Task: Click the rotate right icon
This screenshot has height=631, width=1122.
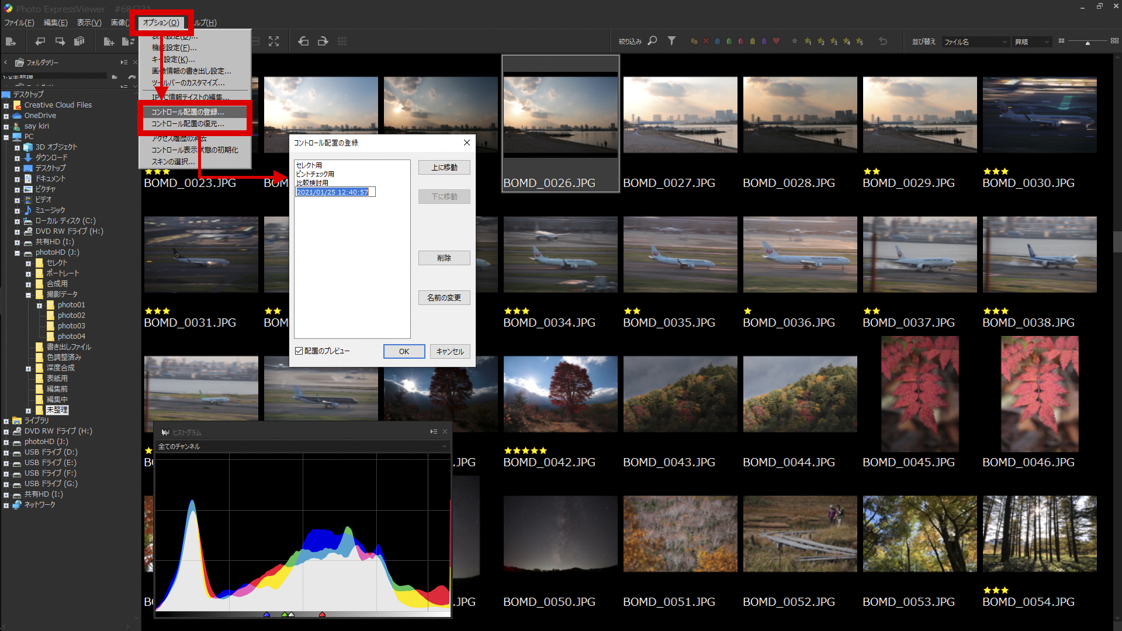Action: 323,41
